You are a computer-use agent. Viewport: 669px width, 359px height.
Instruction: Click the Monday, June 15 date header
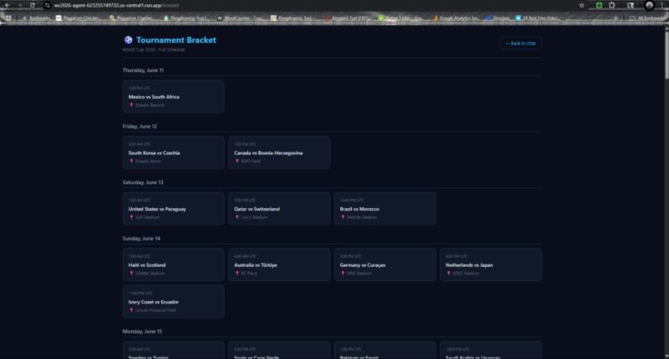[142, 332]
